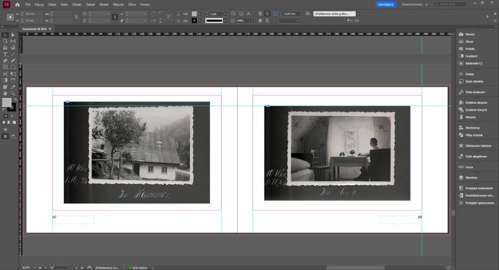Open the Układ menu

pos(52,4)
